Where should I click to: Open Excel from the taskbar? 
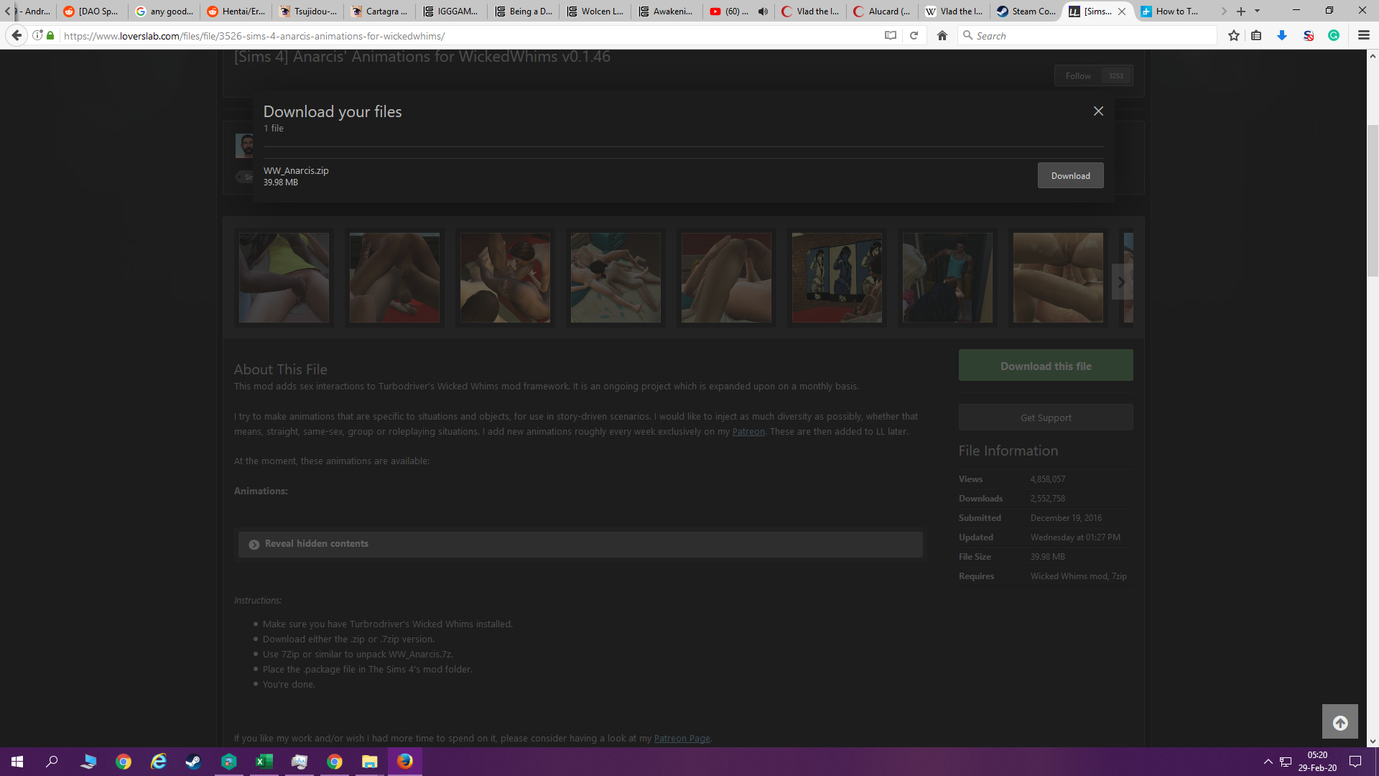coord(264,762)
